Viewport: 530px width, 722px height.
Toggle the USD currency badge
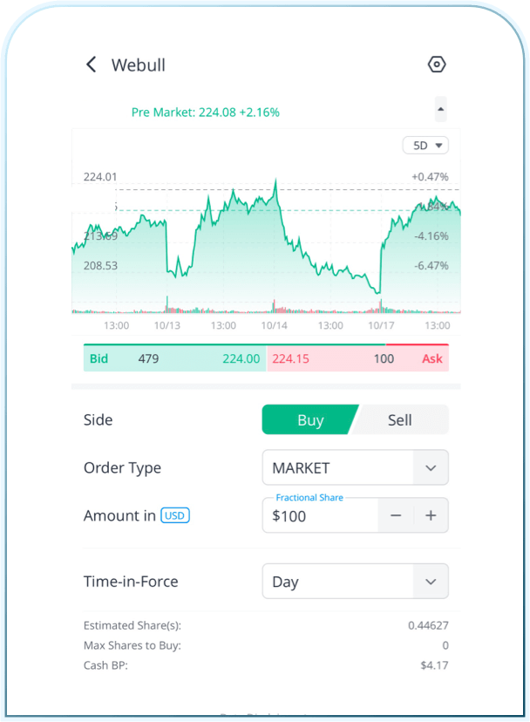pos(175,515)
